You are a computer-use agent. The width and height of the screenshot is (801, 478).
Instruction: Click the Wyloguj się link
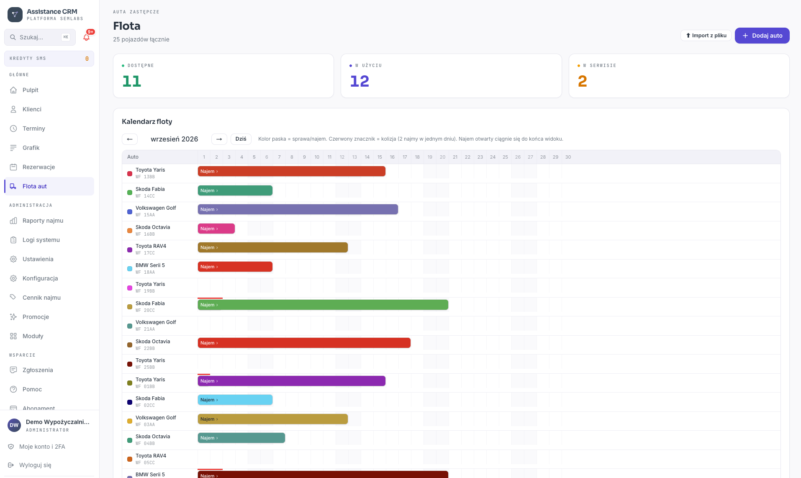35,465
